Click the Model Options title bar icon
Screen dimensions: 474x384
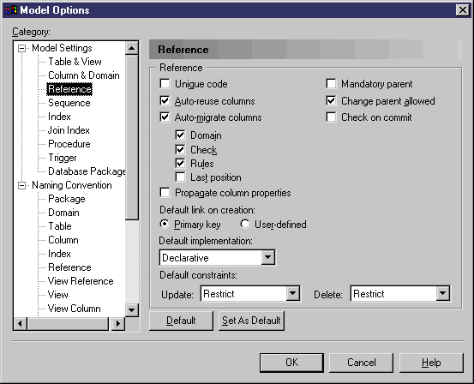coord(10,10)
